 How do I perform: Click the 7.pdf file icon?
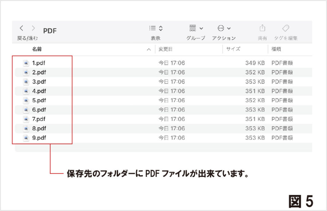pyautogui.click(x=26, y=119)
